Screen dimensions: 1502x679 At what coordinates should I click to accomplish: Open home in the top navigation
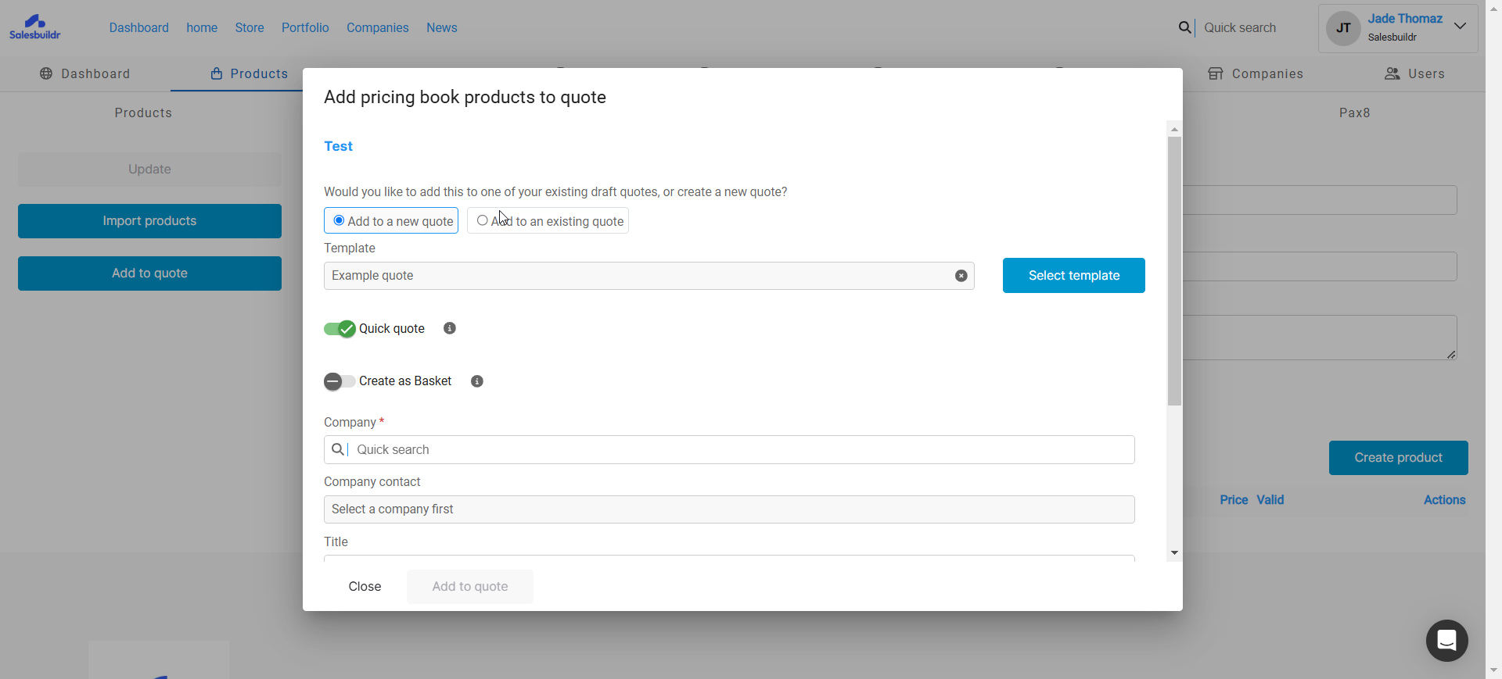(202, 27)
